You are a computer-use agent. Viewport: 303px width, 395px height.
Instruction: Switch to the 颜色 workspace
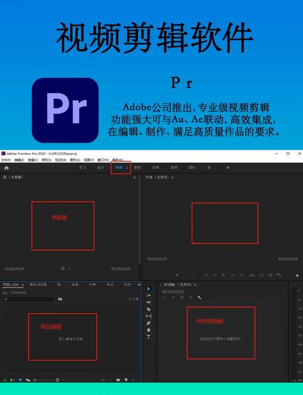pyautogui.click(x=137, y=168)
